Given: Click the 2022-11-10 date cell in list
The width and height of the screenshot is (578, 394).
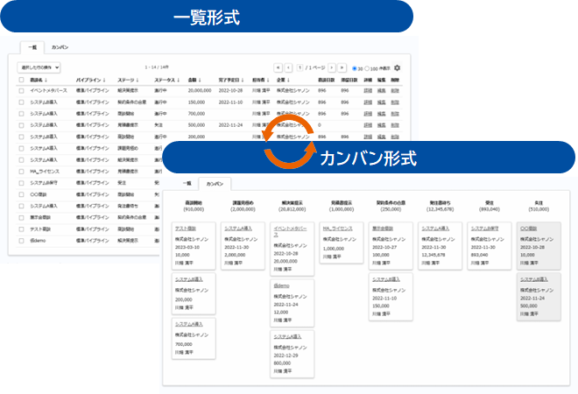Looking at the screenshot, I should (230, 102).
